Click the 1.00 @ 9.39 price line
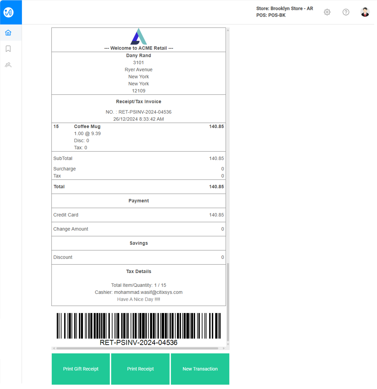 click(87, 134)
